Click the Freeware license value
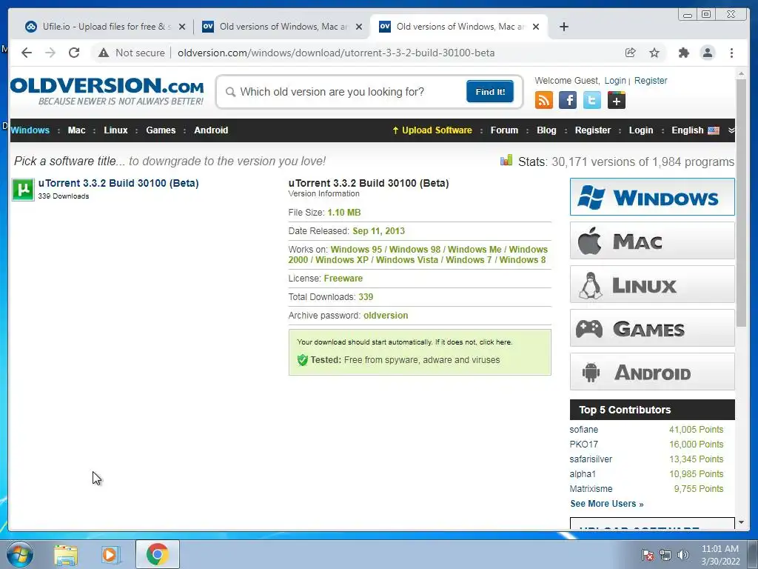This screenshot has height=569, width=758. 343,279
